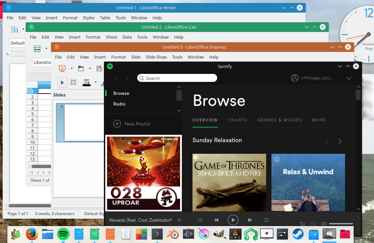This screenshot has height=243, width=374.
Task: Click the Spotify main view scrollbar thumb
Action: pyautogui.click(x=358, y=95)
